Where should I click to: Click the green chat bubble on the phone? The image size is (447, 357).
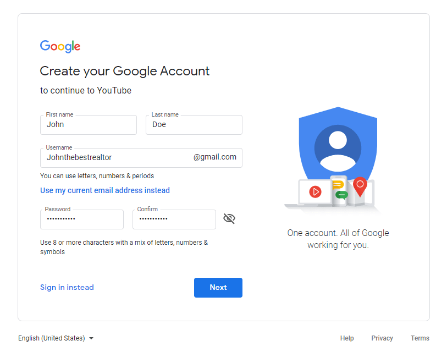[341, 195]
